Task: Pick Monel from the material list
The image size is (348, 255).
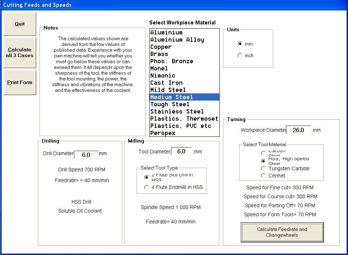Action: [184, 68]
